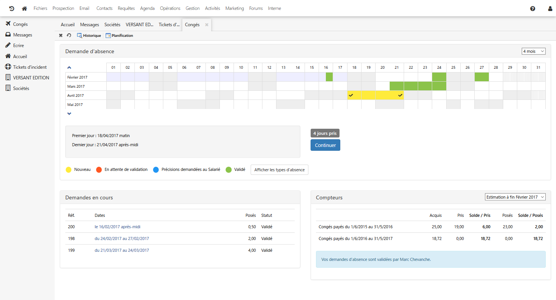This screenshot has width=556, height=300.
Task: Open the Forums menu
Action: (x=256, y=8)
